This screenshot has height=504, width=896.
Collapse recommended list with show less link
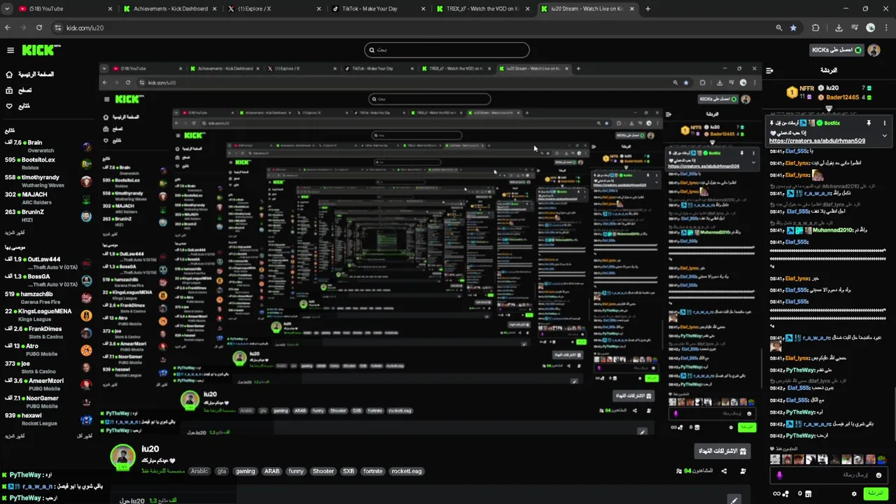point(84,435)
